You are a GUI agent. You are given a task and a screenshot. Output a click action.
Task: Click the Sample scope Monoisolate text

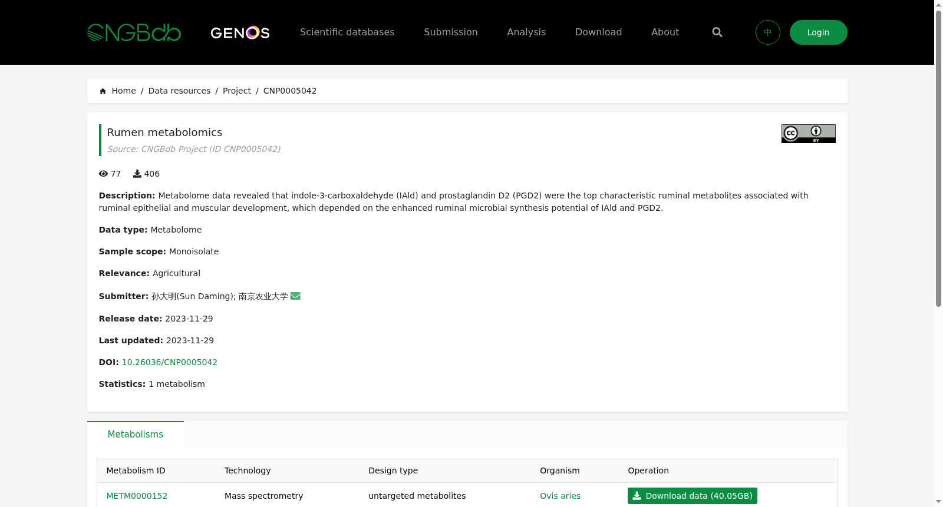tap(194, 251)
